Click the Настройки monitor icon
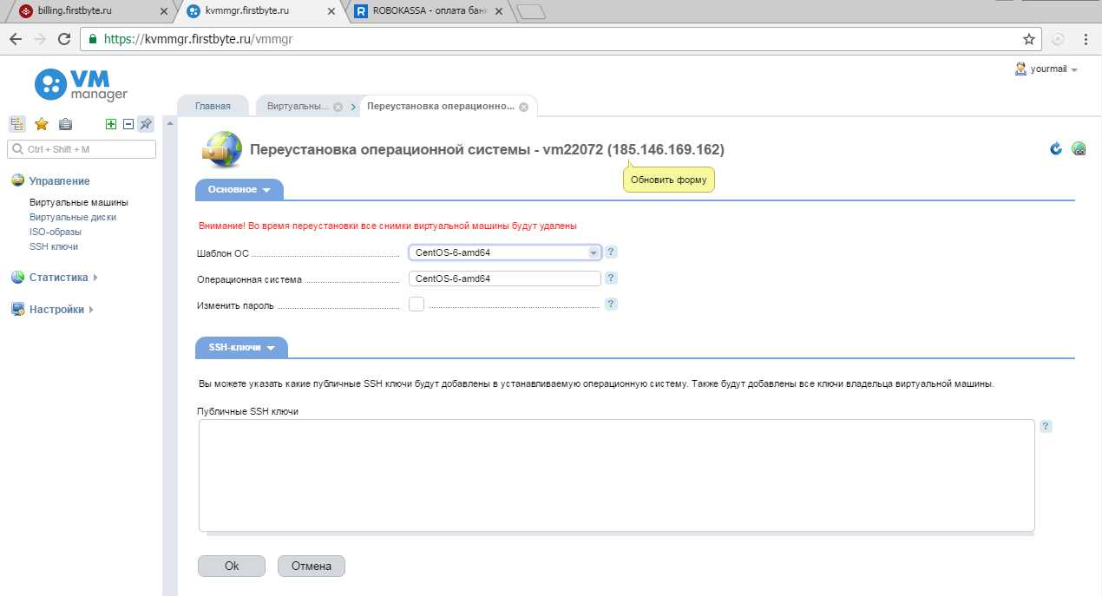This screenshot has height=596, width=1102. (x=17, y=309)
